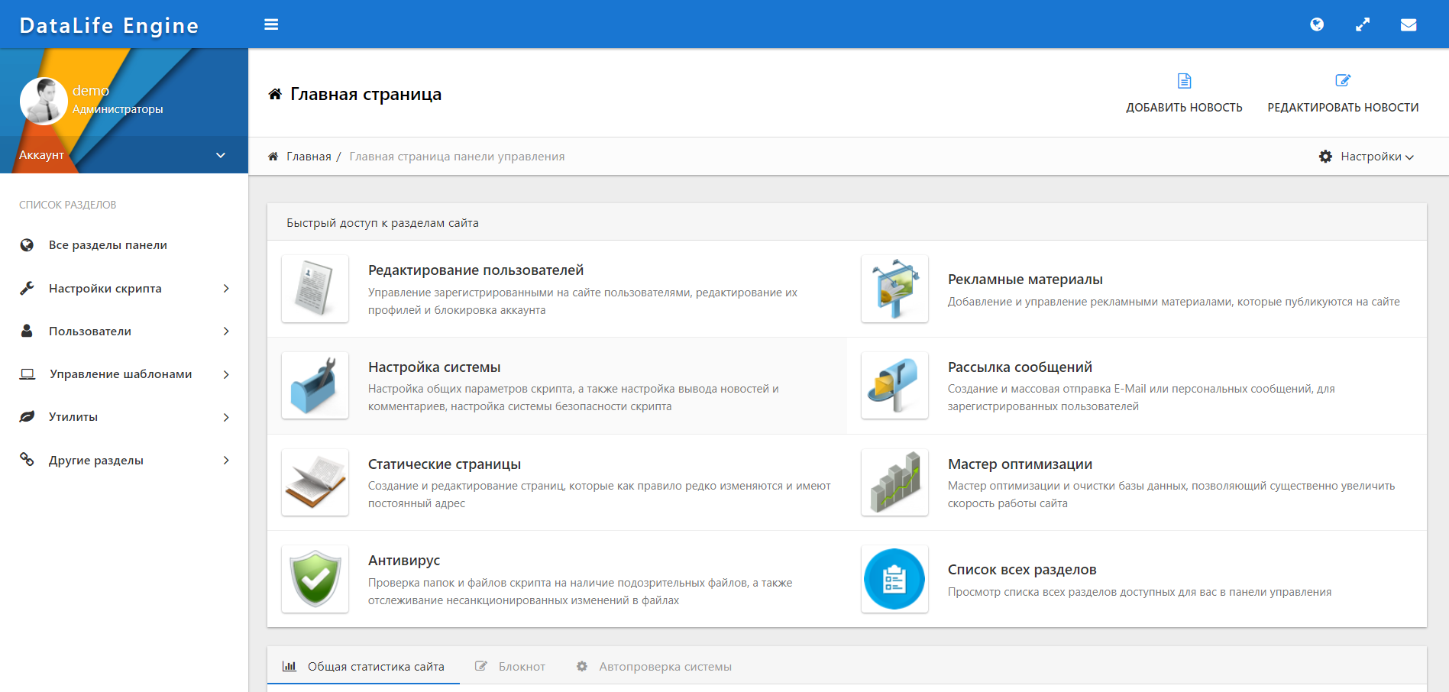Open messages via the envelope icon
1449x692 pixels.
click(x=1409, y=24)
